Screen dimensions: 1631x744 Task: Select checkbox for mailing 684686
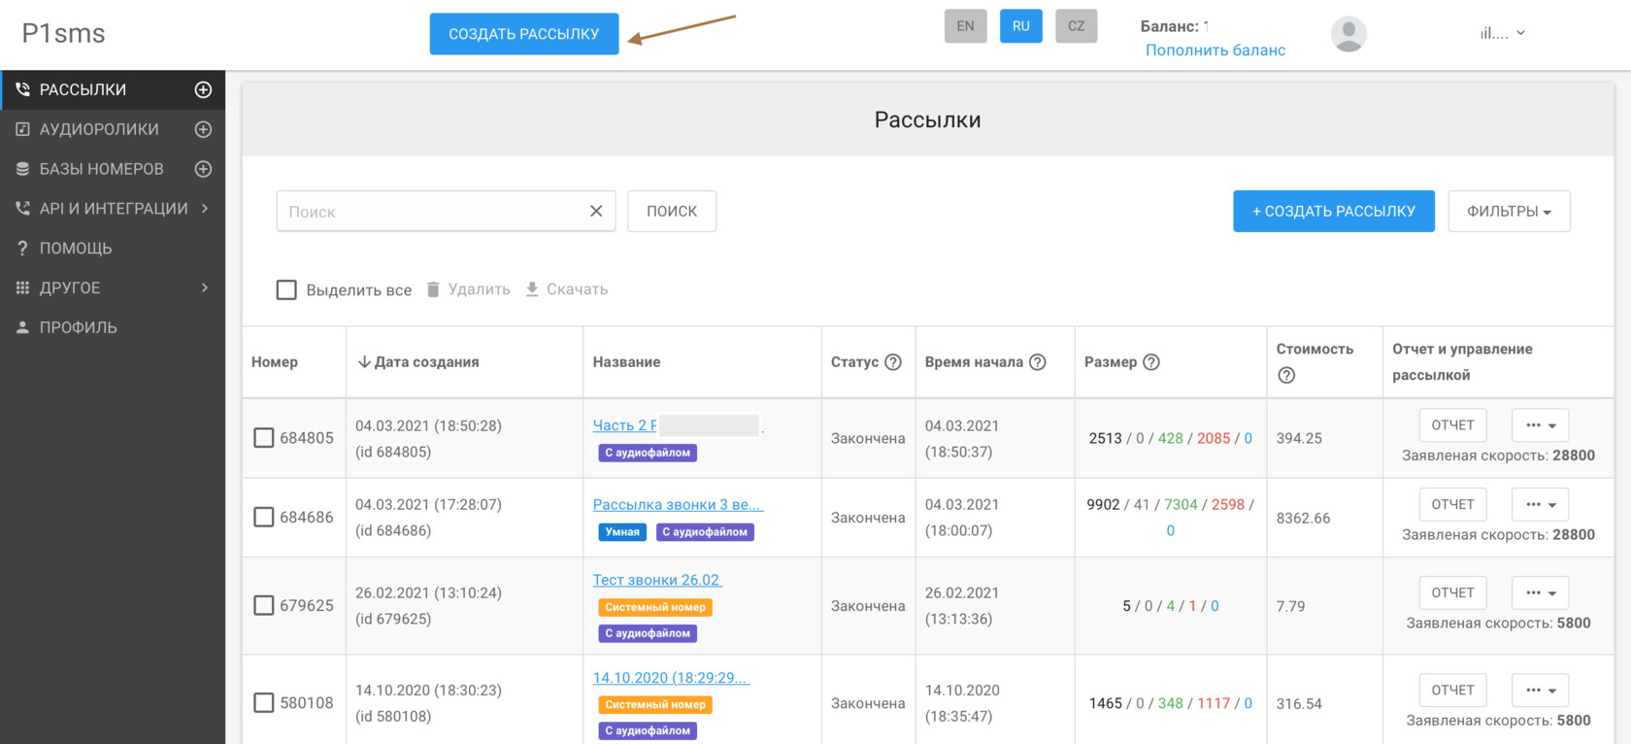(264, 517)
